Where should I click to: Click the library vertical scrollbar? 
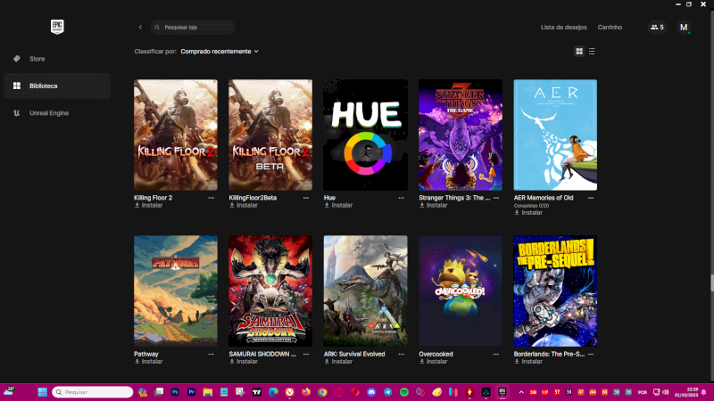pos(710,282)
